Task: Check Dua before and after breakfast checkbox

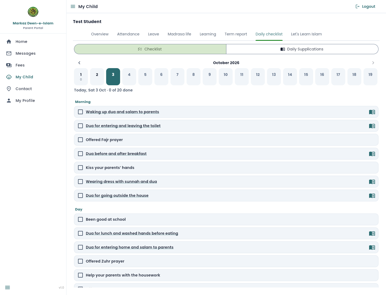Action: 80,154
